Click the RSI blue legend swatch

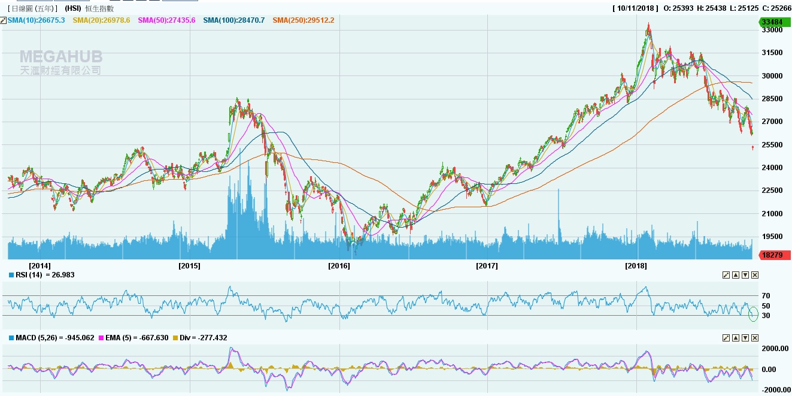tap(11, 275)
